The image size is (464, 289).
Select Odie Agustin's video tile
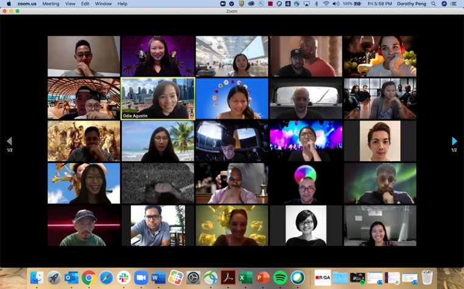pyautogui.click(x=158, y=98)
